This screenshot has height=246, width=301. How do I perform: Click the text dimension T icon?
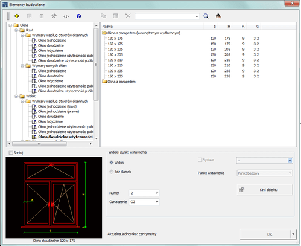66,16
